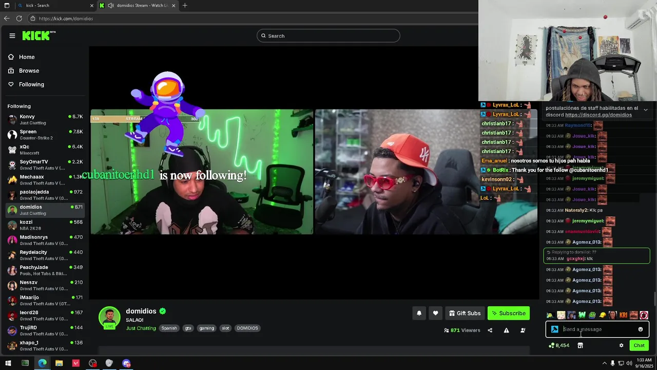
Task: Click the share stream icon
Action: click(x=490, y=330)
